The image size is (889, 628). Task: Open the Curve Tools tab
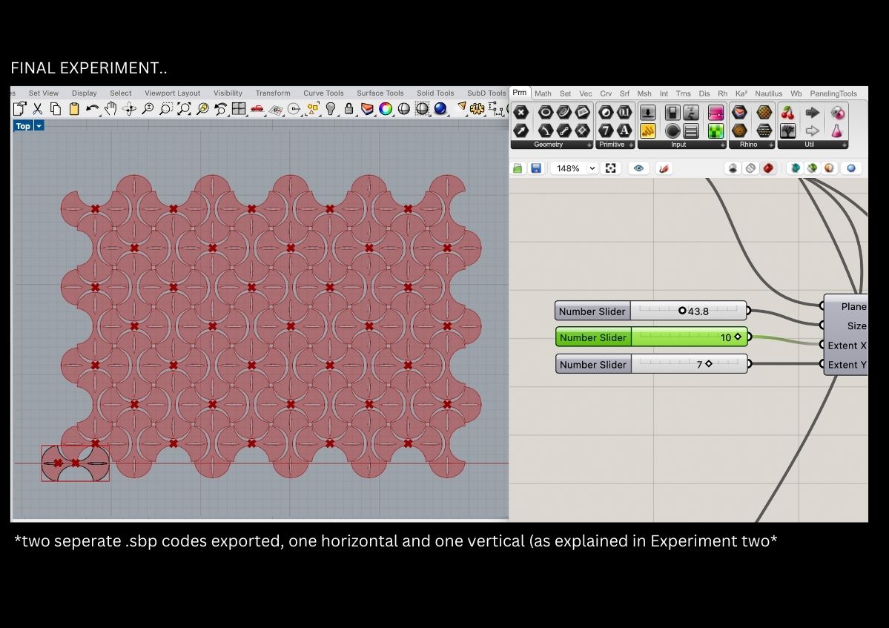click(323, 93)
